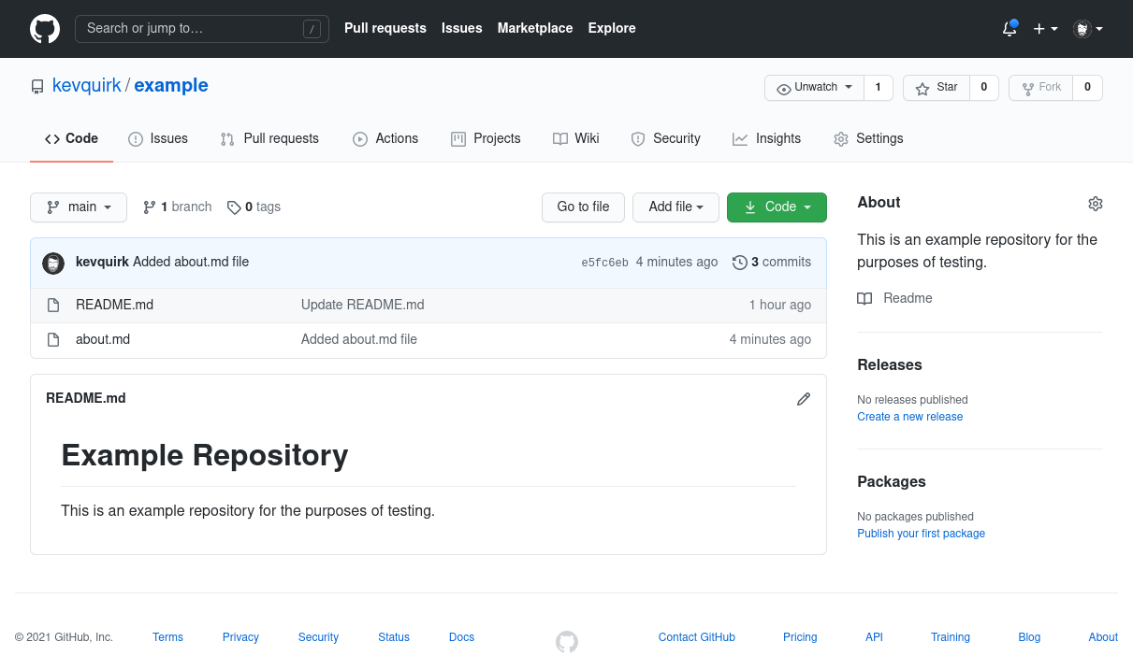Click the octocat icon in the footer
Image resolution: width=1133 pixels, height=656 pixels.
[x=566, y=642]
